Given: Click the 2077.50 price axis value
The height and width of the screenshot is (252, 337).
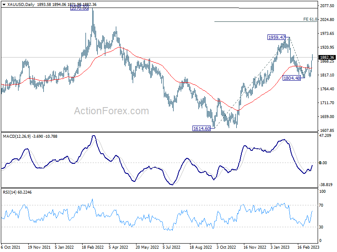Looking at the screenshot, I should click(327, 6).
